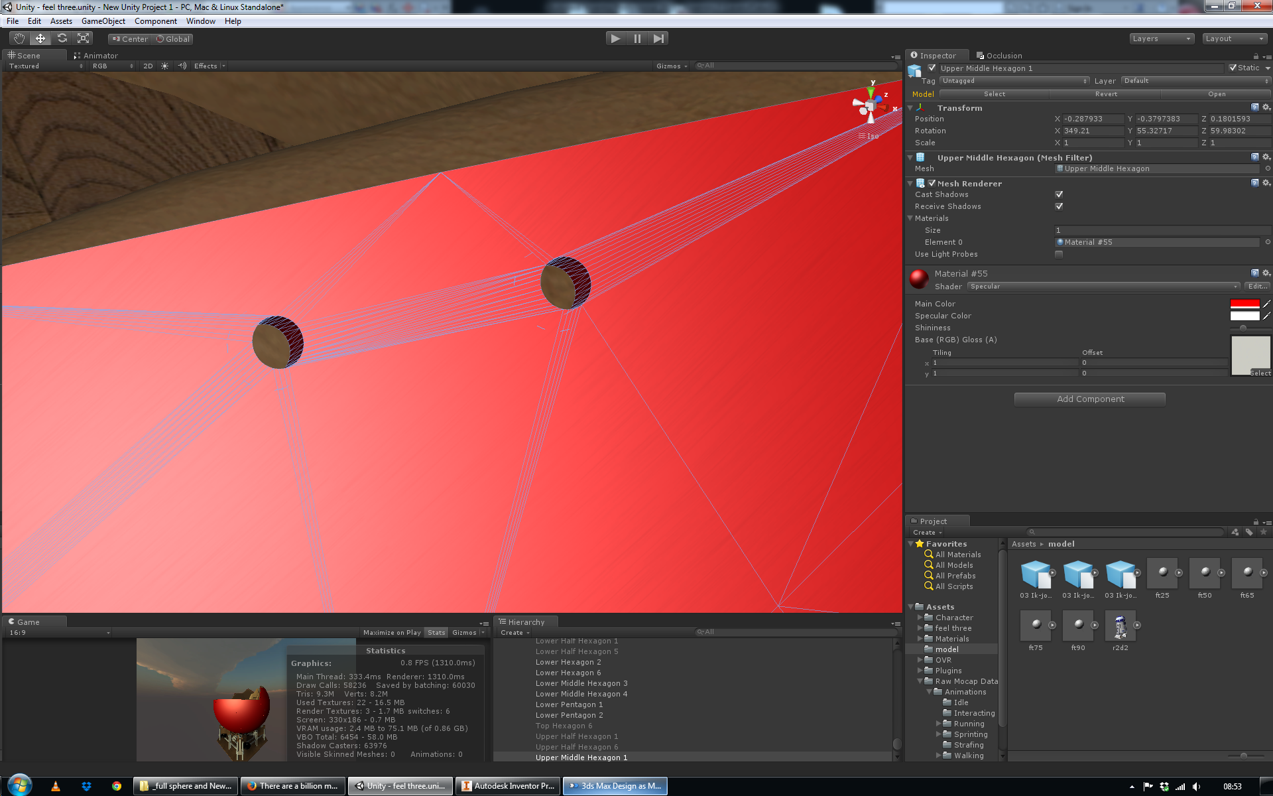
Task: Open the Tag Untagged dropdown
Action: [x=1014, y=81]
